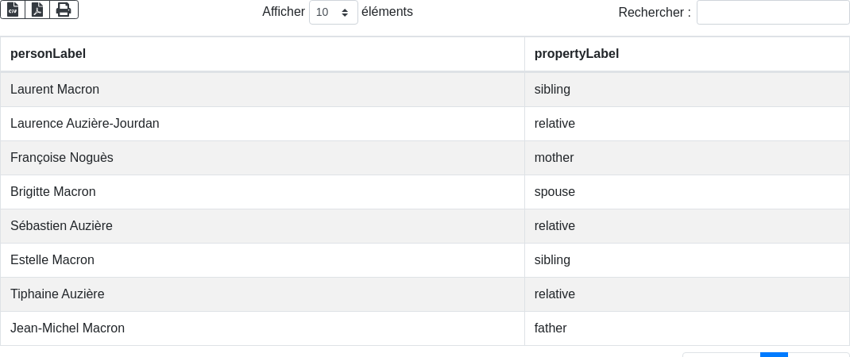Click the active blue pagination page button
The height and width of the screenshot is (357, 850).
(774, 354)
